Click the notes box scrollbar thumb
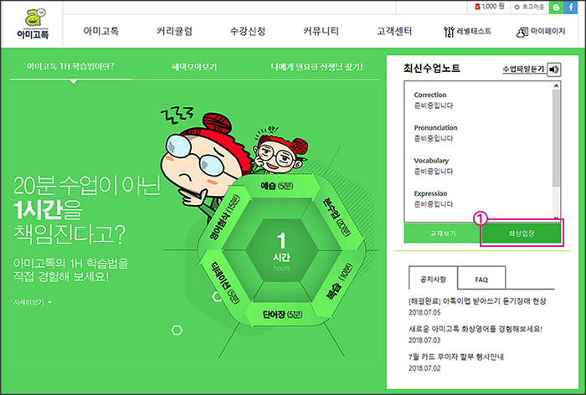Image resolution: width=586 pixels, height=395 pixels. point(556,138)
